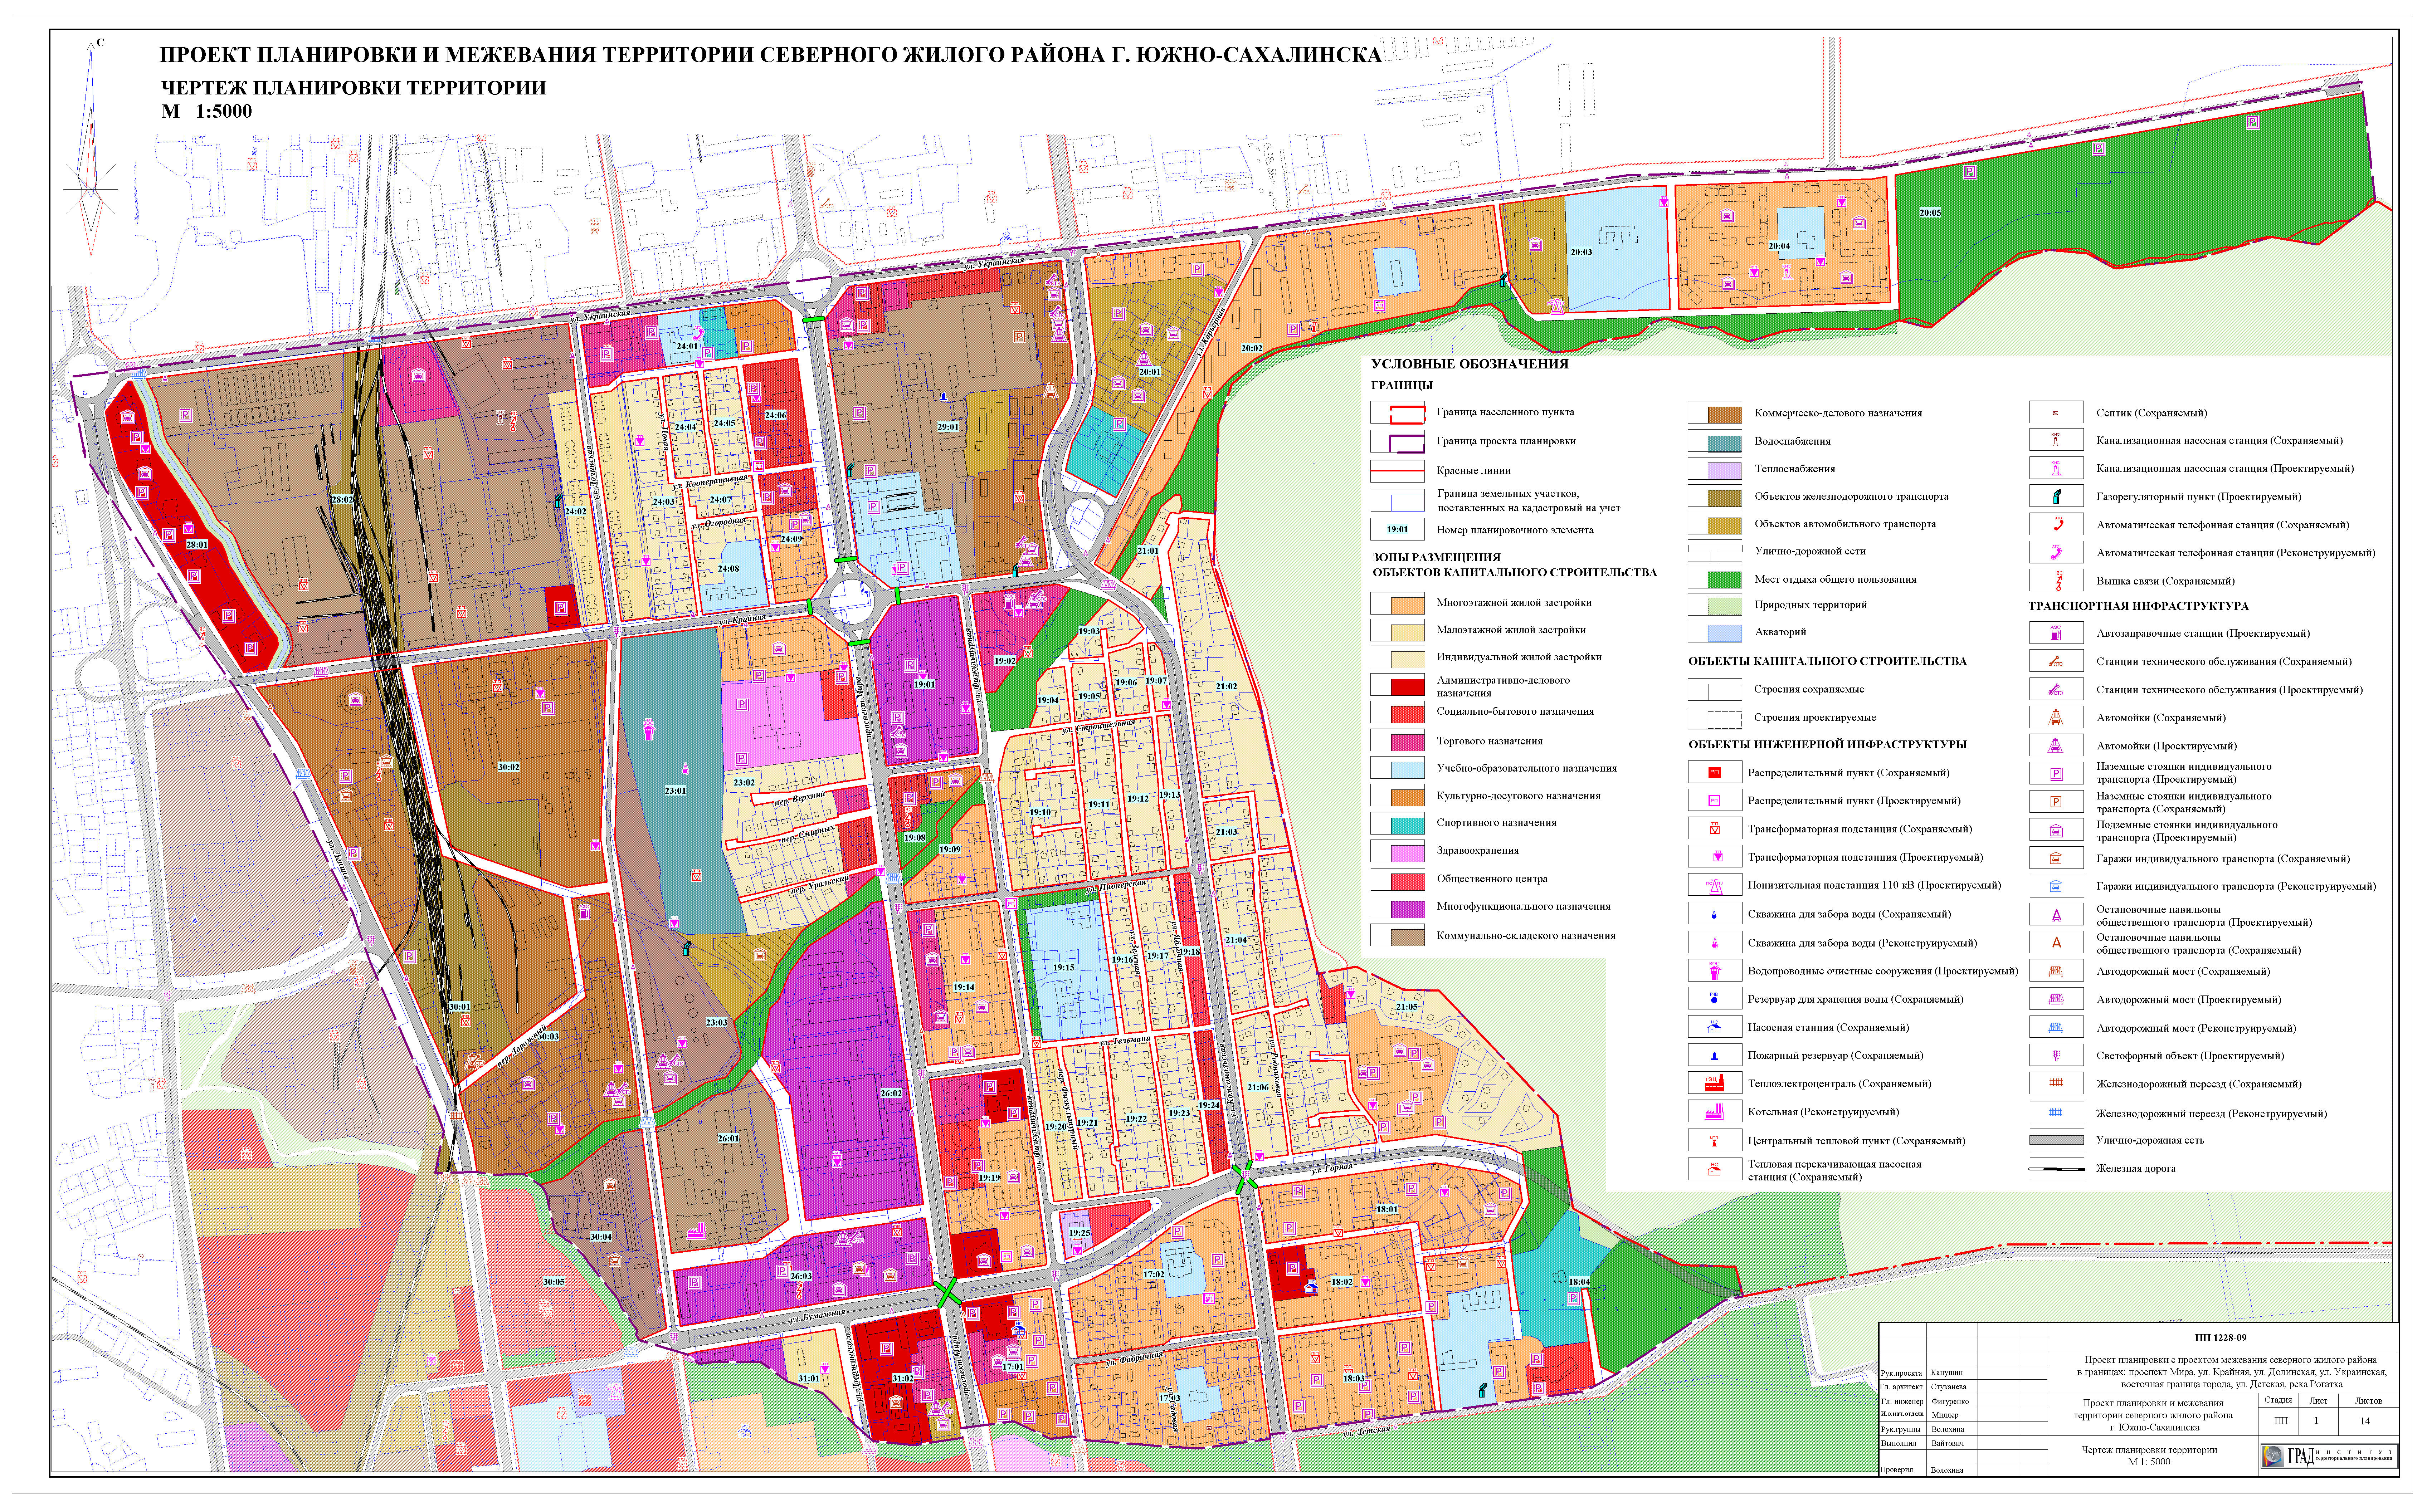This screenshot has width=2427, height=1512.
Task: Click the Теплоэлектроцентраль (Сохраняемый) legend icon
Action: tap(1714, 1083)
